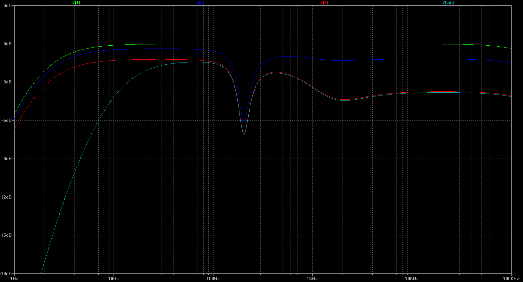523x282 pixels.
Task: Click the -3dB vertical axis label
Action: tap(7, 82)
